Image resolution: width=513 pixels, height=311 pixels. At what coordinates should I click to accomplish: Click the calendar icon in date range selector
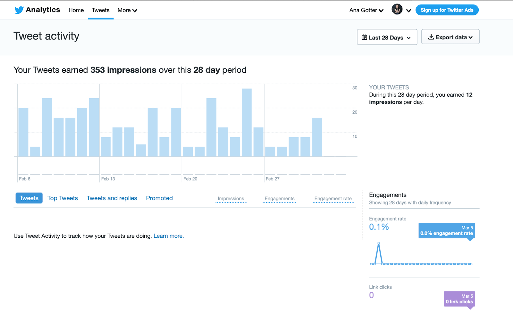click(364, 37)
